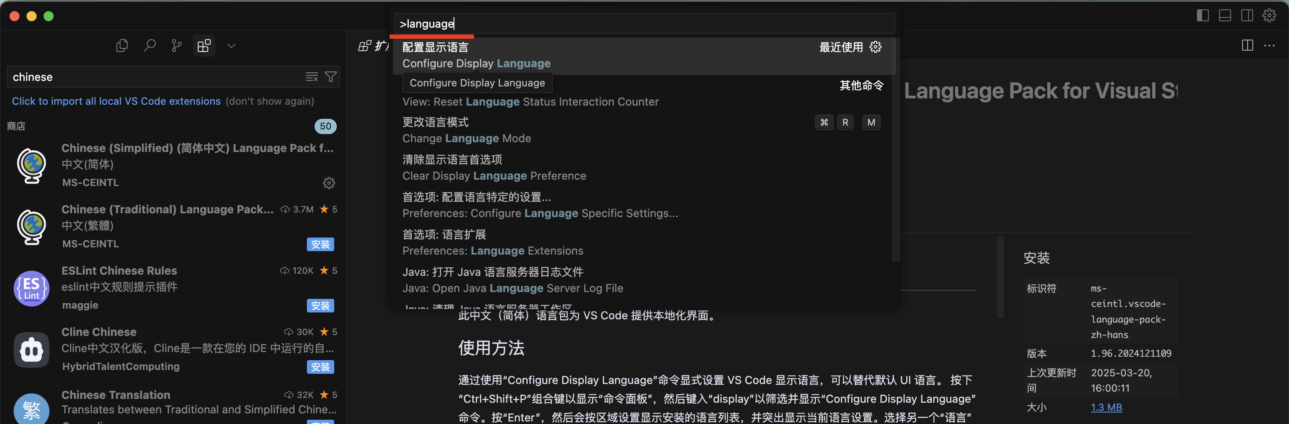
Task: Click the import all local VS Code extensions link
Action: click(x=116, y=101)
